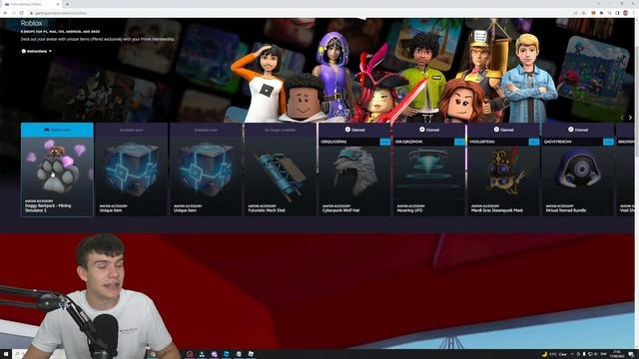Click the Claimed checkmark above Virtual Nomad Bundle
This screenshot has width=639, height=359.
571,130
